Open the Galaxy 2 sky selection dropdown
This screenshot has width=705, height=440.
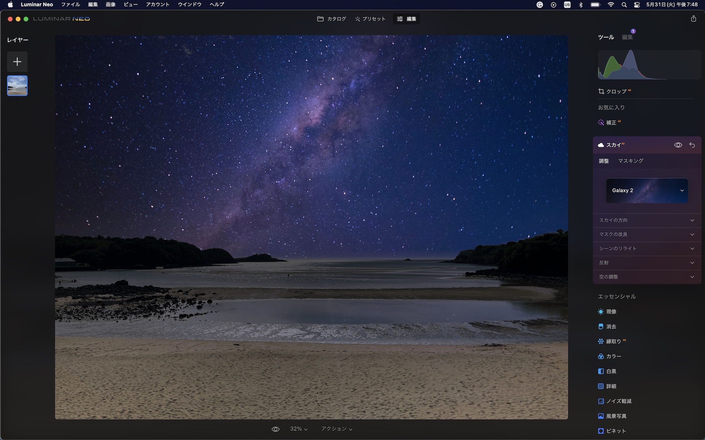click(647, 190)
